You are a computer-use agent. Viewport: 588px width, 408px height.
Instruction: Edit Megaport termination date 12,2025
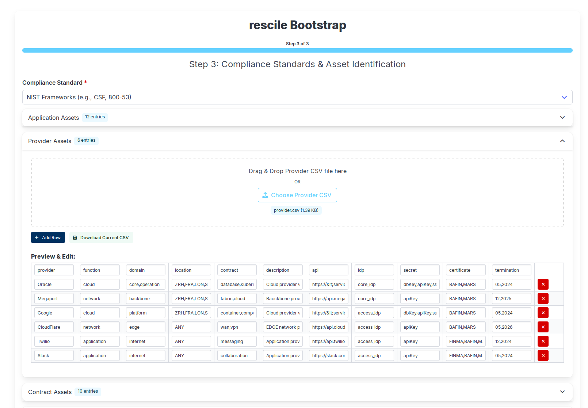click(511, 298)
